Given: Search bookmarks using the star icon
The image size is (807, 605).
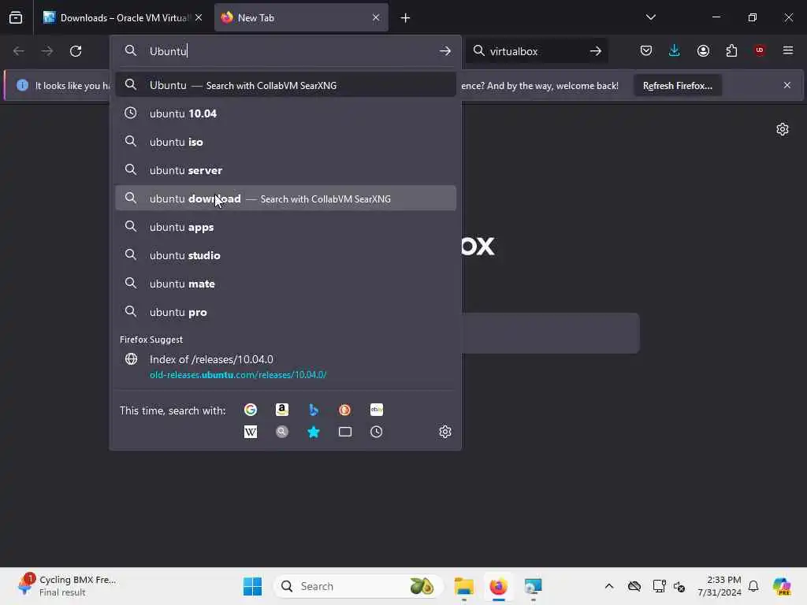Looking at the screenshot, I should [314, 432].
